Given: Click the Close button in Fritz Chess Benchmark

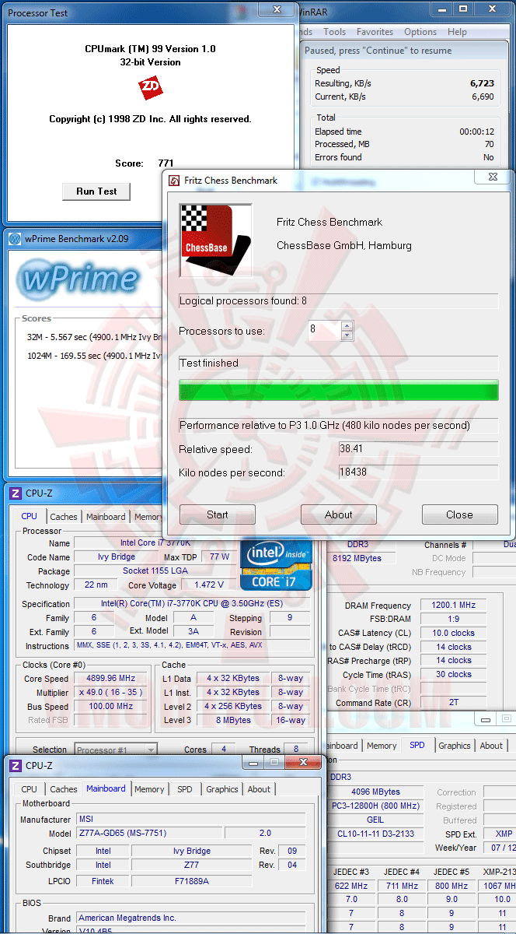Looking at the screenshot, I should point(459,514).
